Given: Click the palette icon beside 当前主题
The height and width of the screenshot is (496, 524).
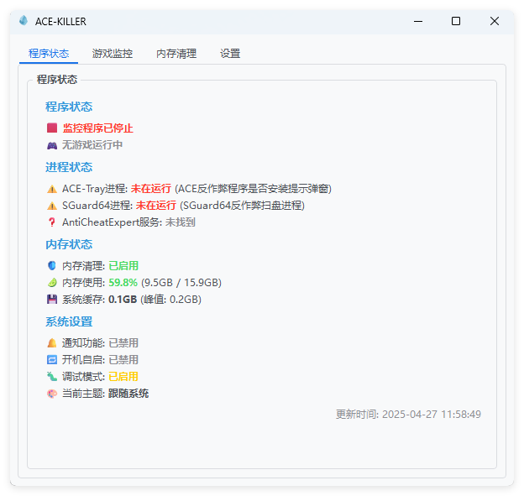Looking at the screenshot, I should pyautogui.click(x=52, y=394).
